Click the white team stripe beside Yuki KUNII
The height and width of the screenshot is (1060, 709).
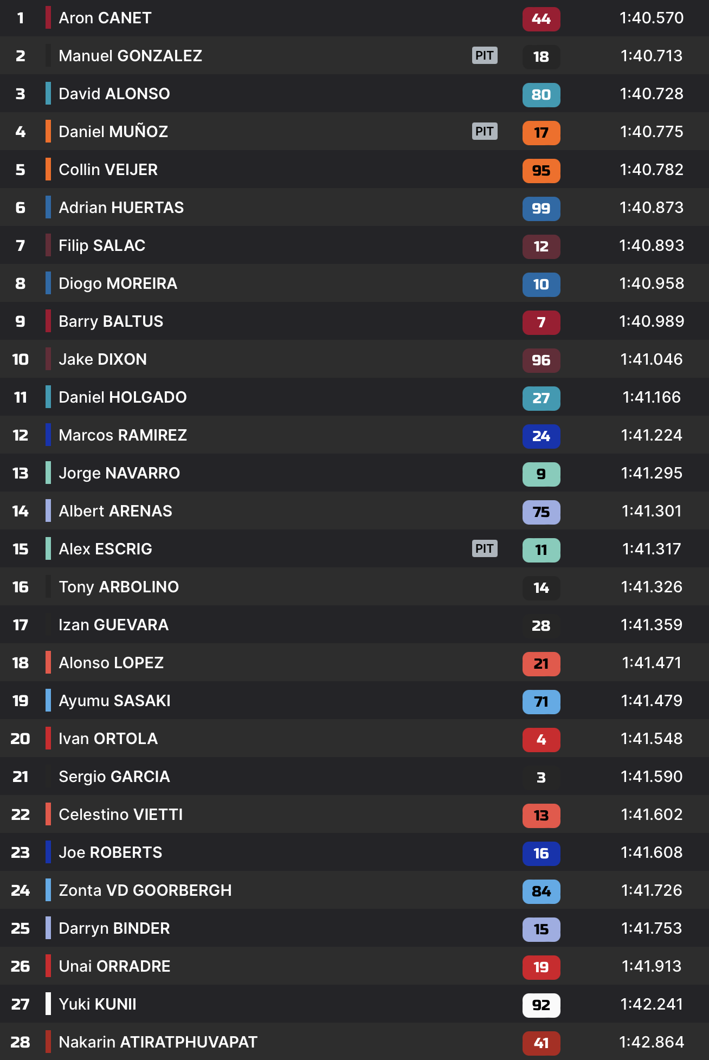[x=48, y=1004]
